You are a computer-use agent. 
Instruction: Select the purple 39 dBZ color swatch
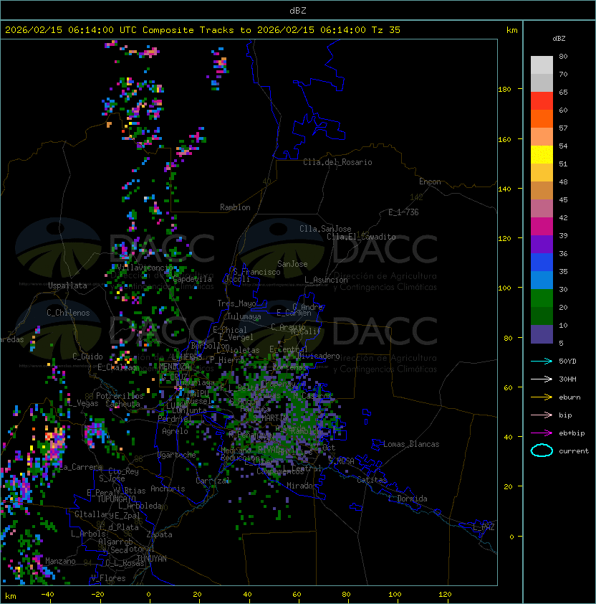tap(542, 244)
